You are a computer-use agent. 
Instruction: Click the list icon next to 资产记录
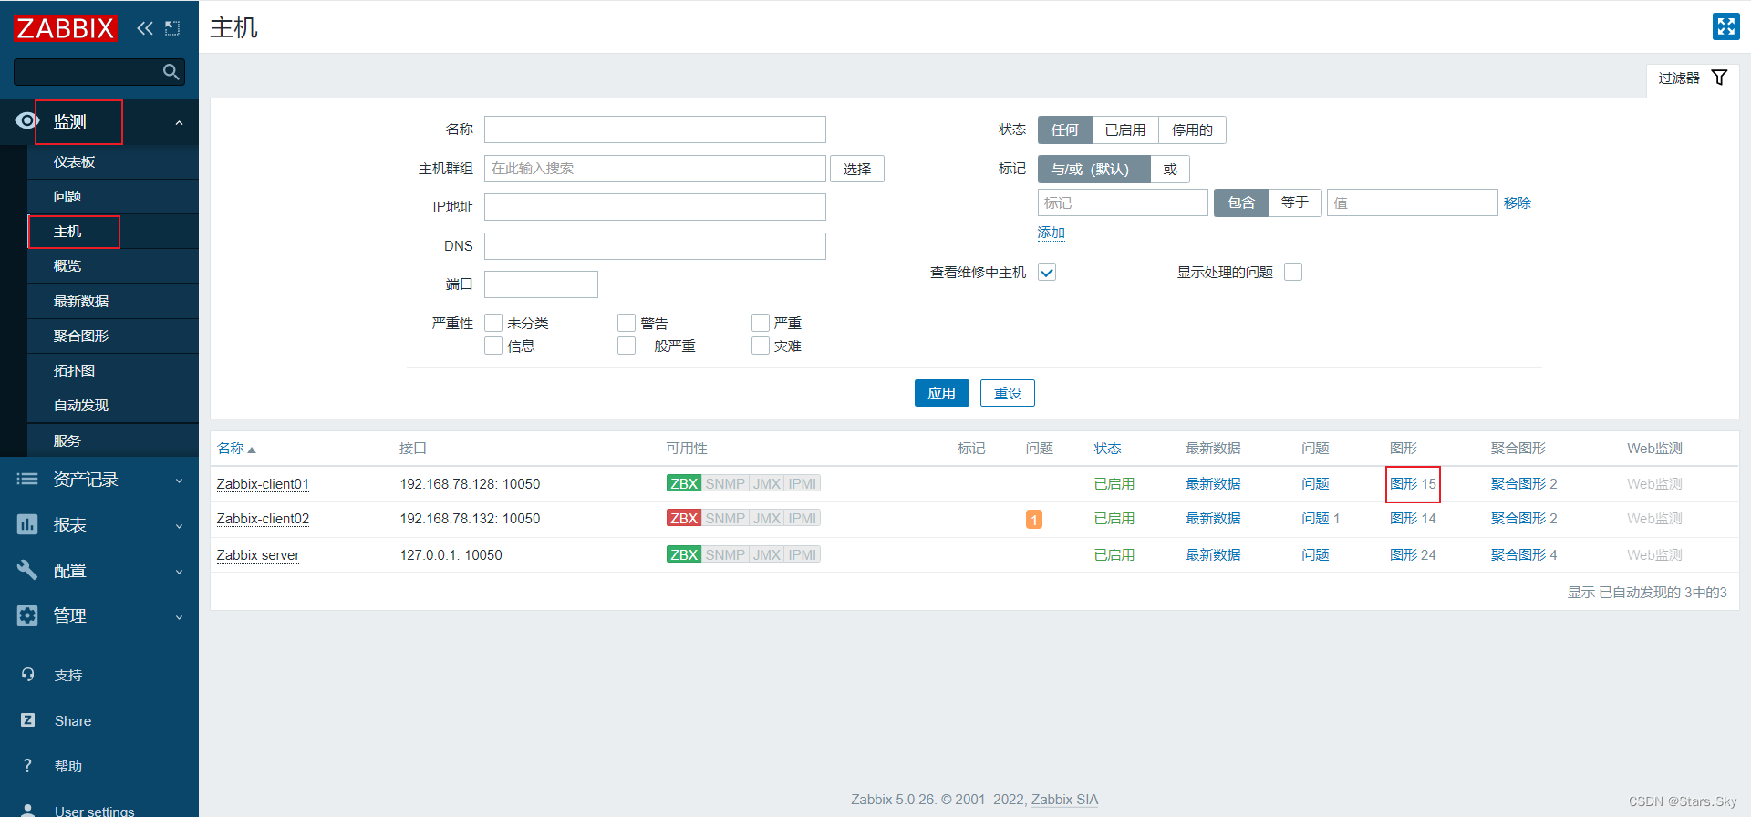(27, 479)
